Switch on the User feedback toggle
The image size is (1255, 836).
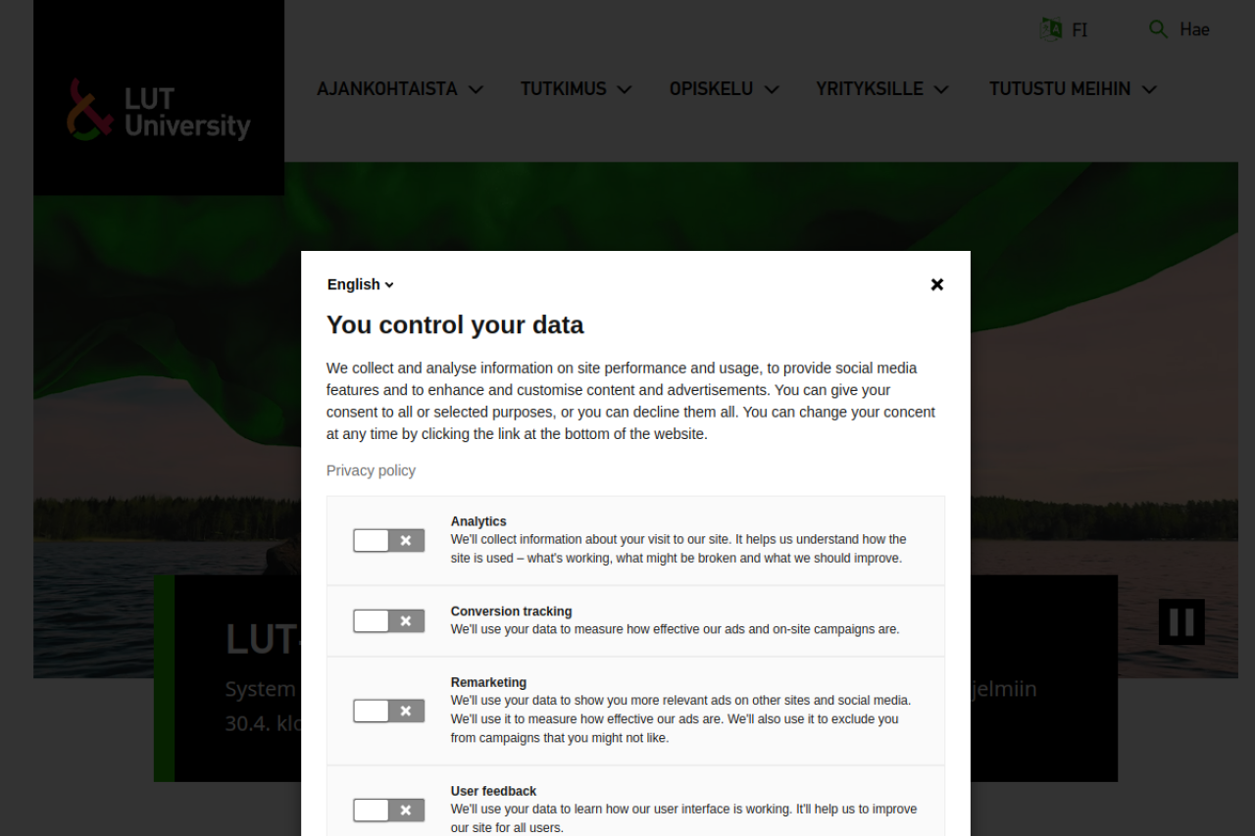(x=389, y=810)
